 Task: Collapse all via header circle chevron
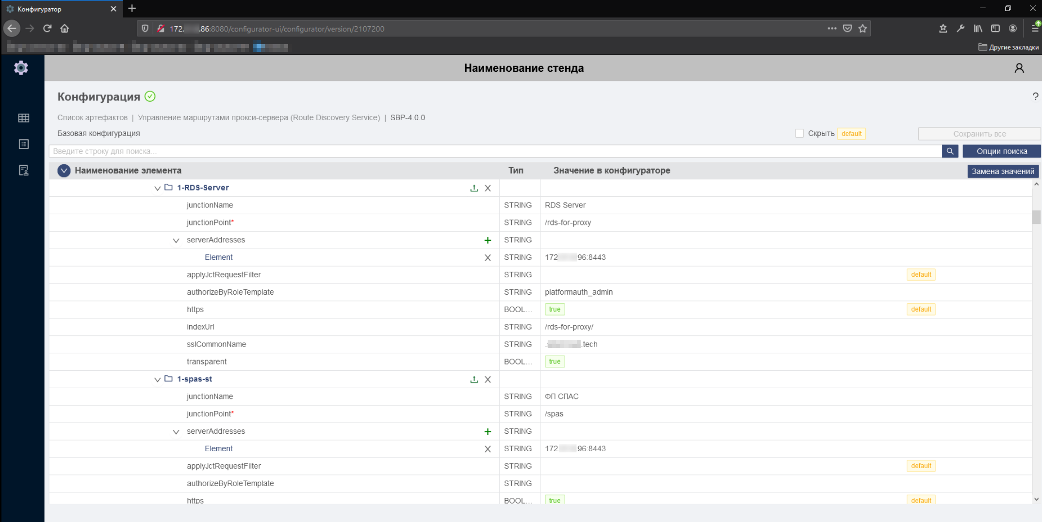[x=64, y=171]
